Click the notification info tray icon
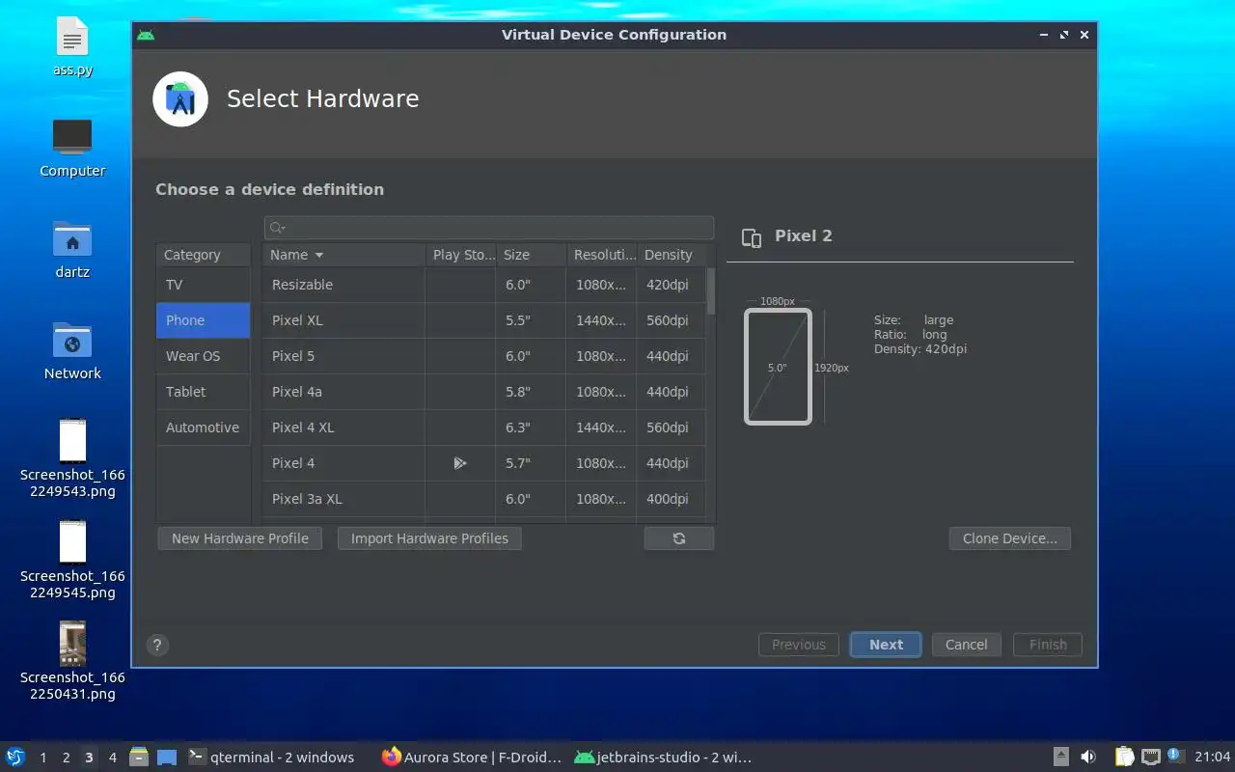Screen dimensions: 1235x772 pos(1174,756)
